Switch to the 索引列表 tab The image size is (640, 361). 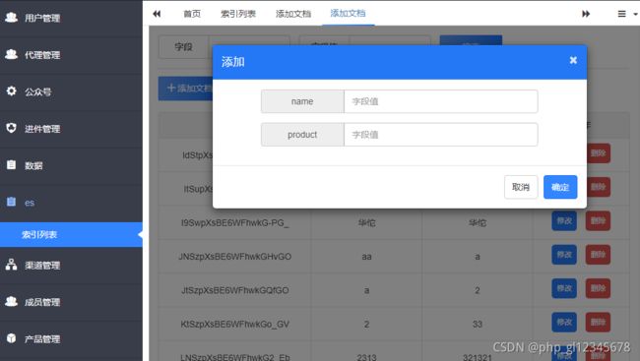click(238, 14)
